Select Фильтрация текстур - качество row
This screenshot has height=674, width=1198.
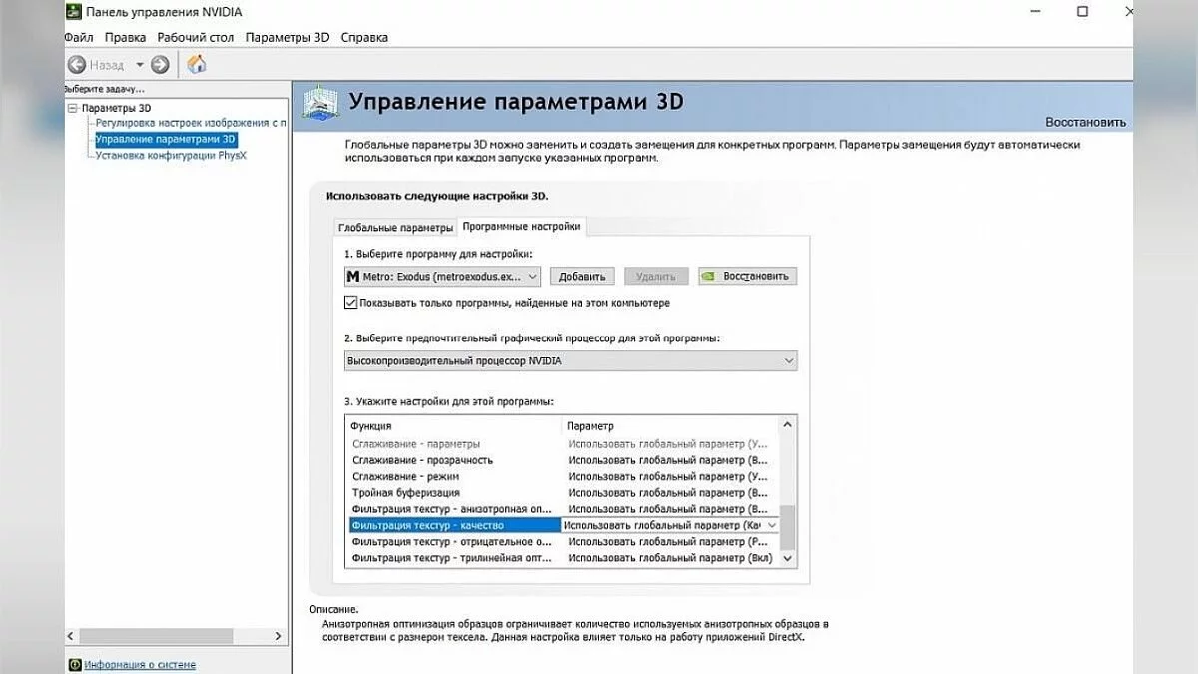tap(562, 525)
